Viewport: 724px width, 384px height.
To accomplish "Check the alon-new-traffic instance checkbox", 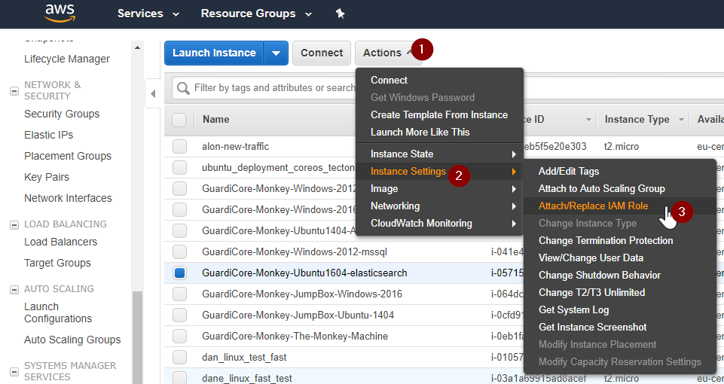I will [x=179, y=147].
